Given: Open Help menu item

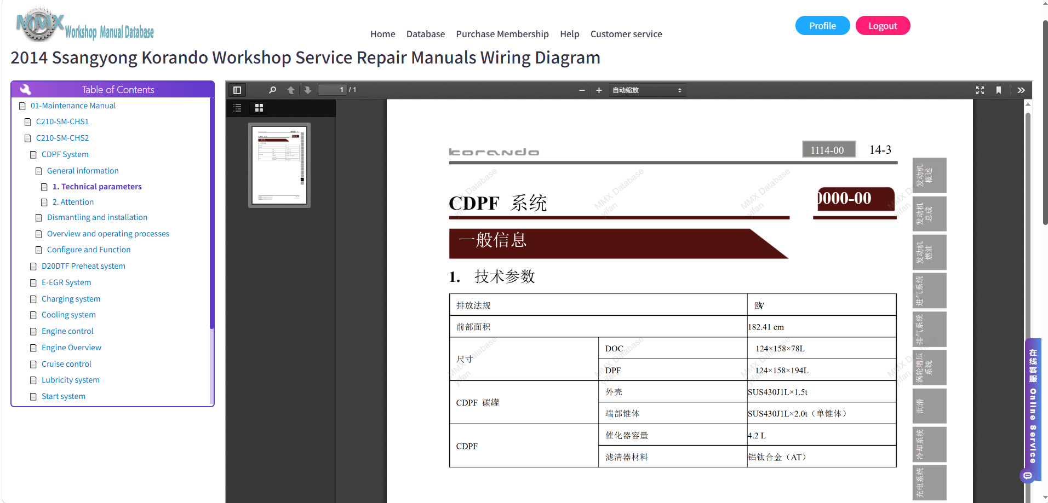Looking at the screenshot, I should pos(569,34).
